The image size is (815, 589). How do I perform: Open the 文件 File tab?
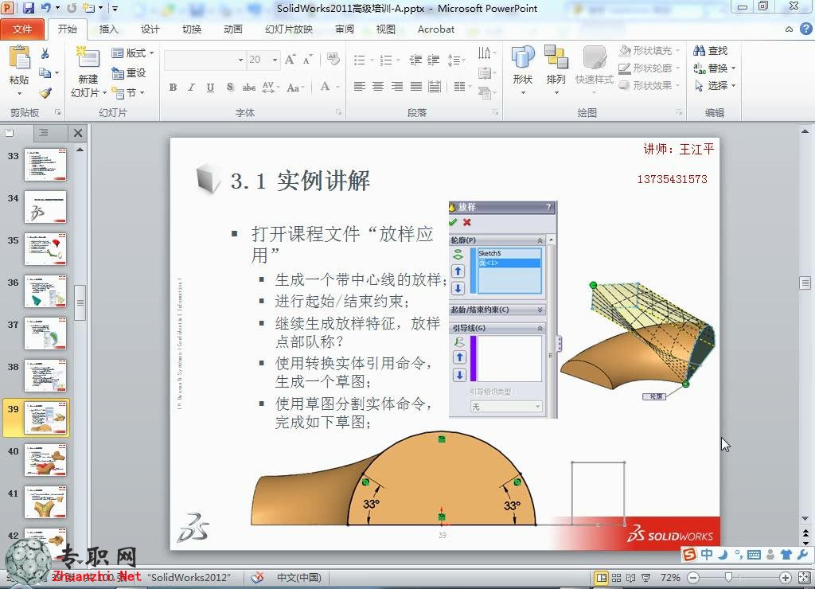[x=21, y=29]
